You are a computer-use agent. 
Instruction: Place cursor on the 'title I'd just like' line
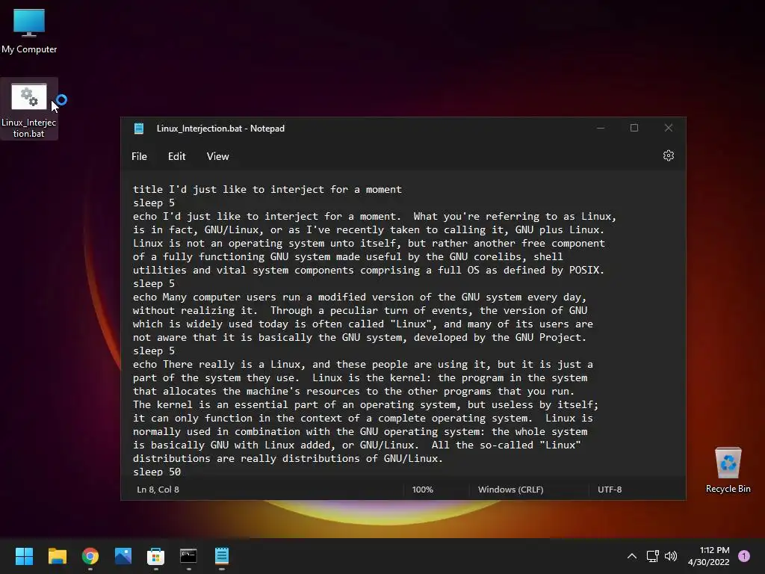coord(267,189)
